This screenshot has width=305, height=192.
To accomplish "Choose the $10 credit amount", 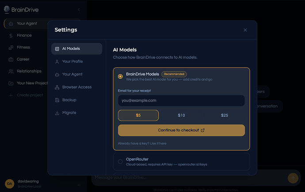I will click(181, 115).
